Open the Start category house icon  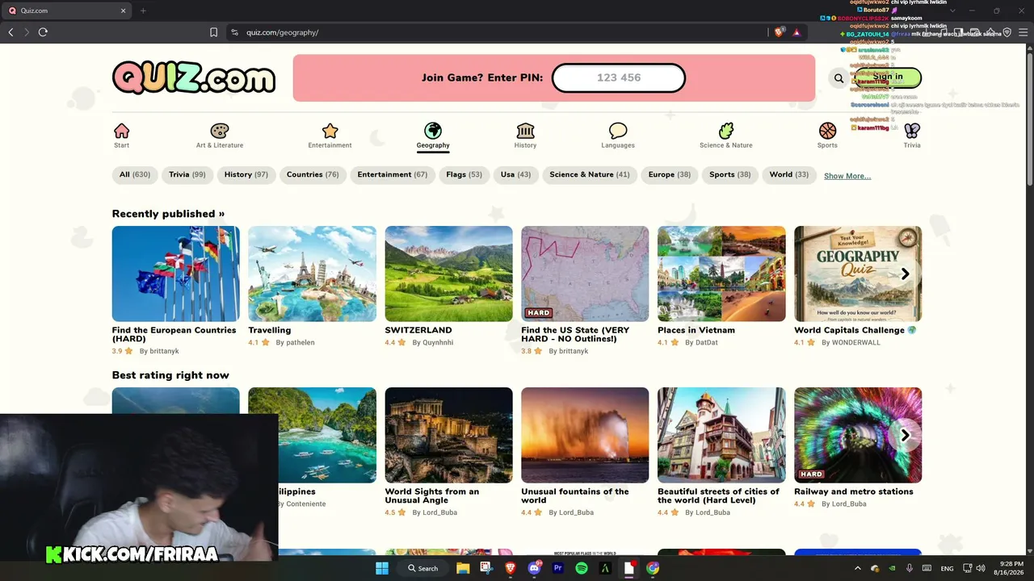(x=122, y=131)
